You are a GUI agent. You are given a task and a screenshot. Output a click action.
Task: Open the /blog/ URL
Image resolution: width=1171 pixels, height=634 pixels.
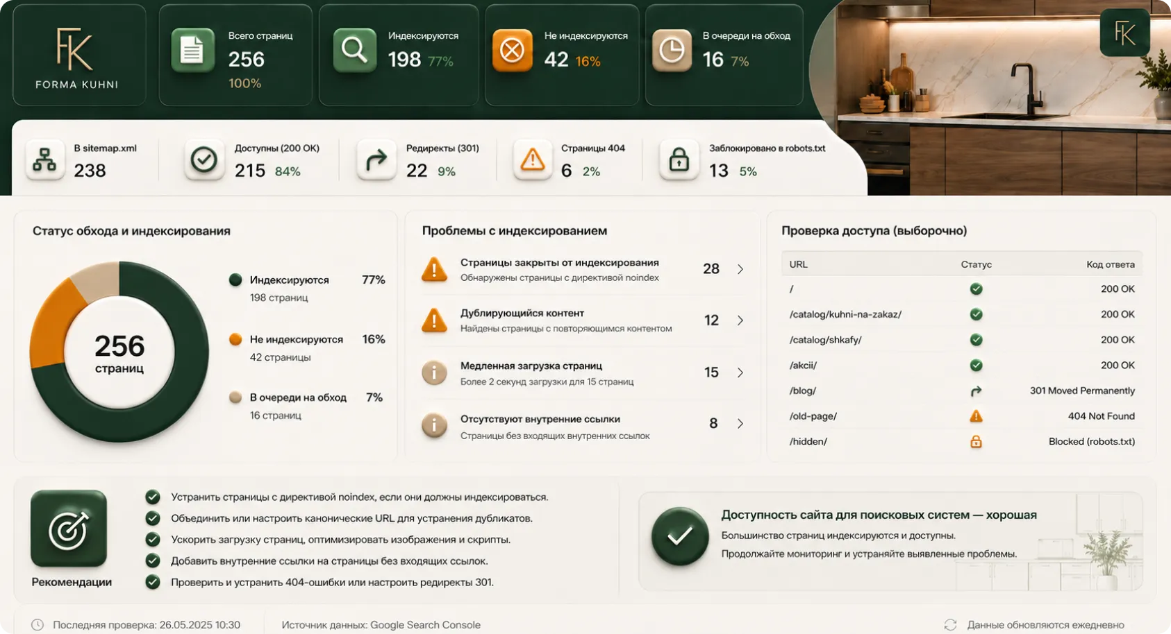pyautogui.click(x=802, y=391)
